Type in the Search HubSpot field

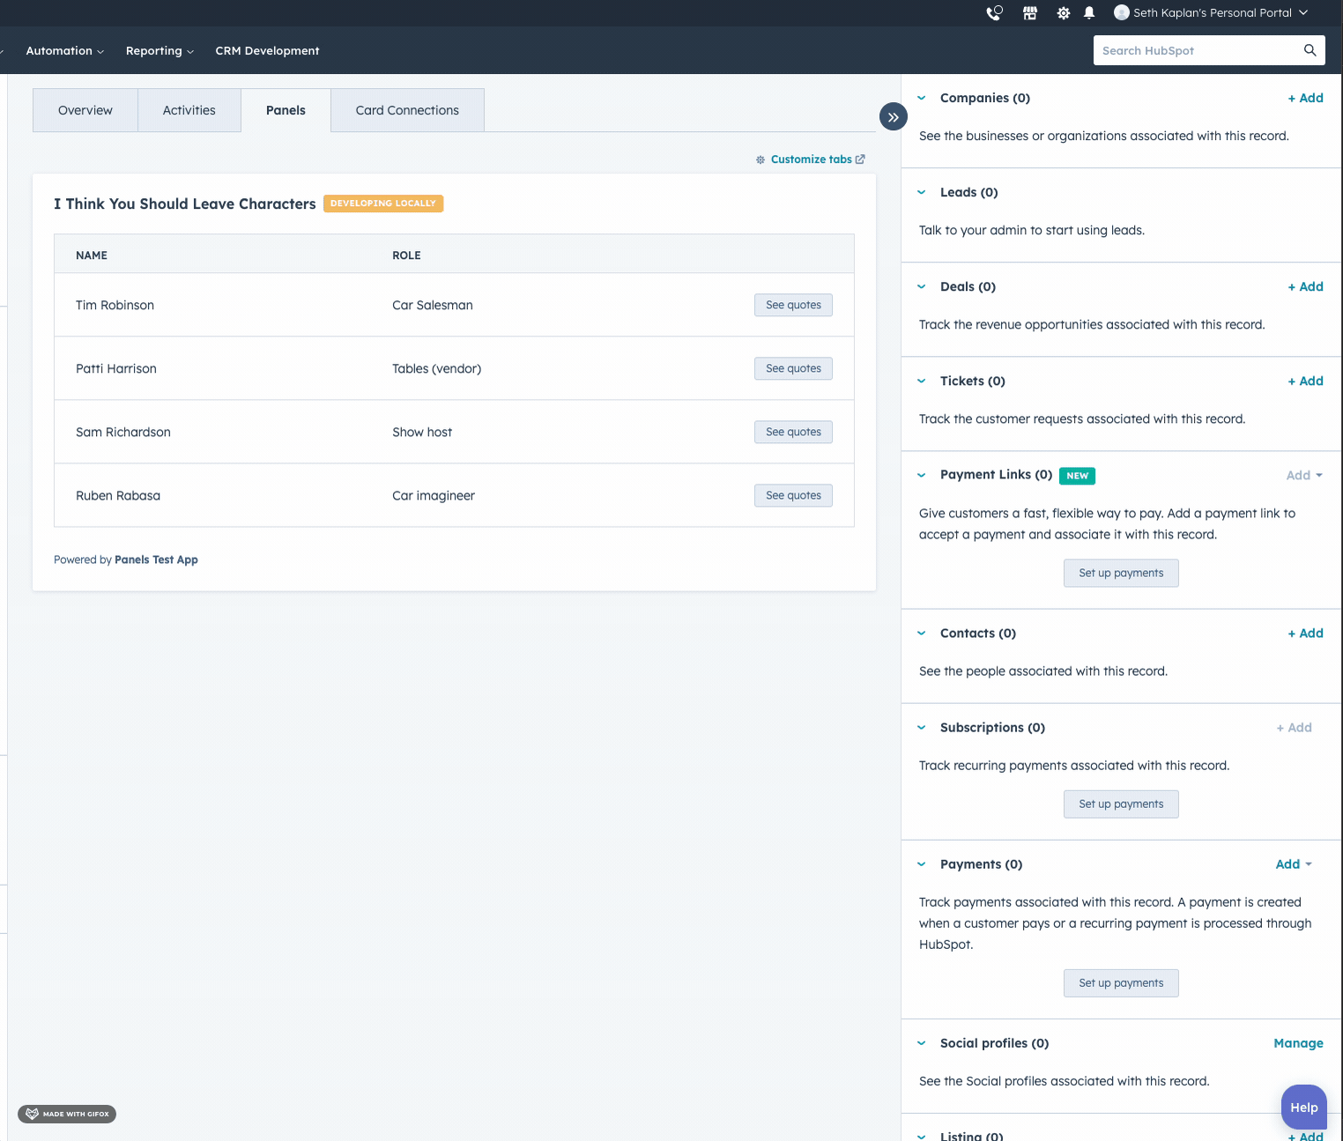tap(1198, 50)
